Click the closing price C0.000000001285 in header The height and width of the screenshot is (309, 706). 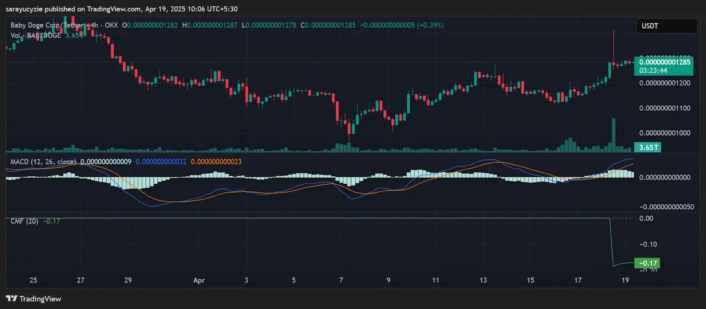[328, 25]
